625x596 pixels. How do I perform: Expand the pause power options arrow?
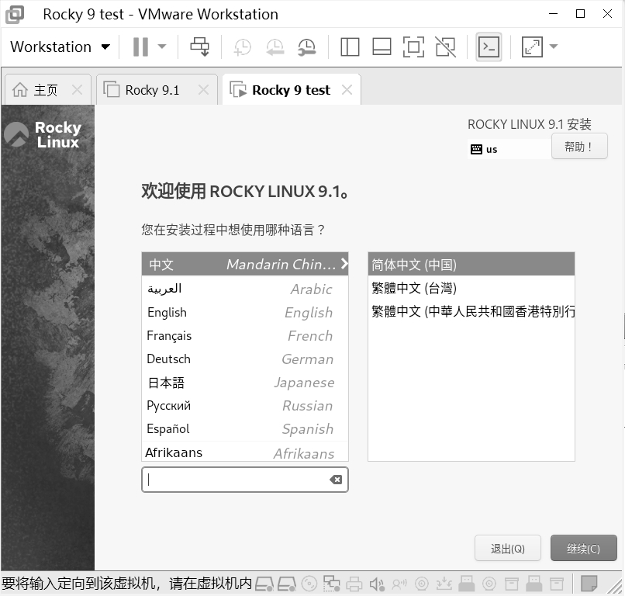162,47
